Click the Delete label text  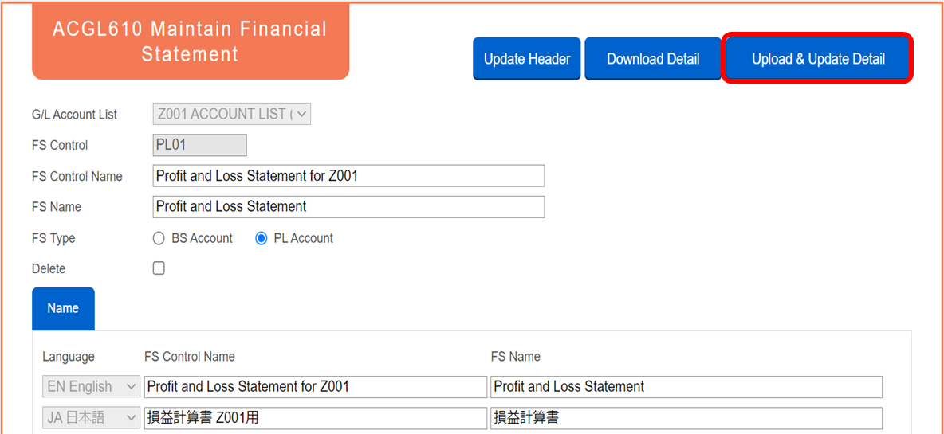tap(49, 268)
